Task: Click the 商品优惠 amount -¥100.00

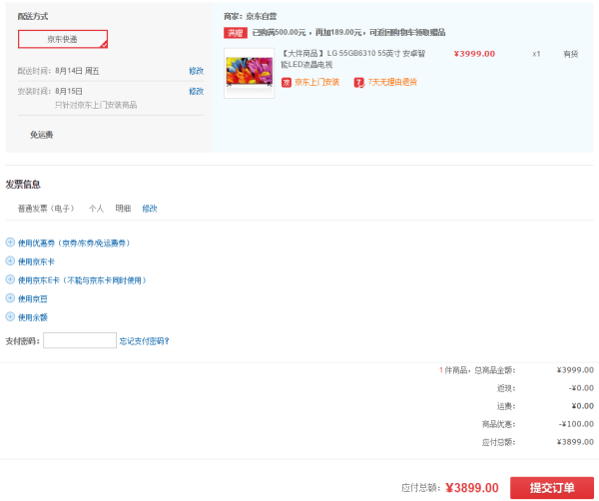Action: [x=576, y=424]
